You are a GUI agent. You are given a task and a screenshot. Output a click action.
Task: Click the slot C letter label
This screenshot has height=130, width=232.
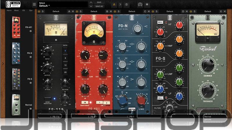click(145, 11)
